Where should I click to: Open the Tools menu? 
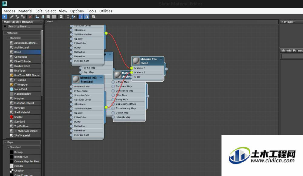tap(92, 11)
